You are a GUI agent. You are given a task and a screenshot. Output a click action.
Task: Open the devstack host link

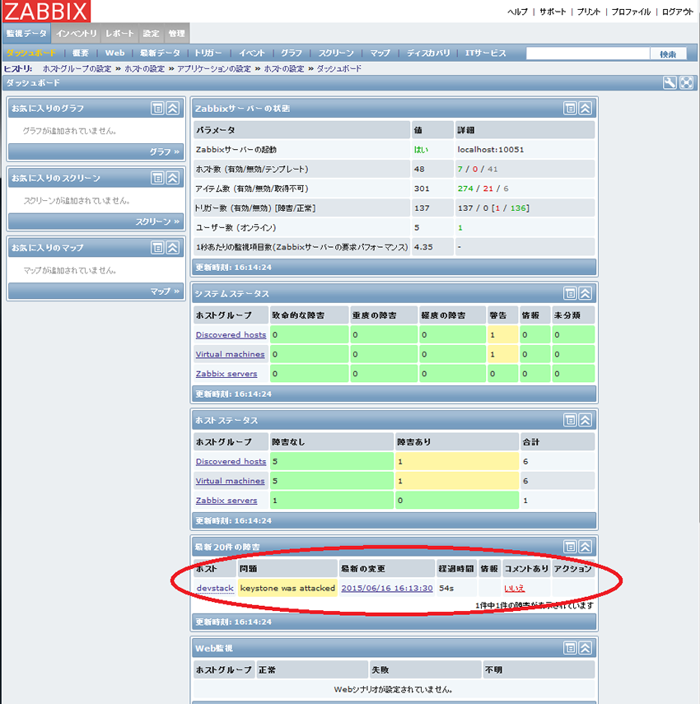tap(215, 588)
